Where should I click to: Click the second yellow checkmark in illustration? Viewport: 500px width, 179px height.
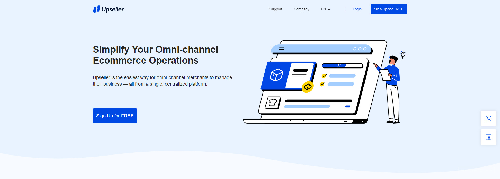coord(323,84)
